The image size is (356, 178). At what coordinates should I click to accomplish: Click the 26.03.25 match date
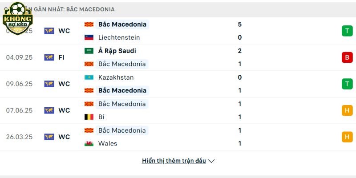[19, 137]
